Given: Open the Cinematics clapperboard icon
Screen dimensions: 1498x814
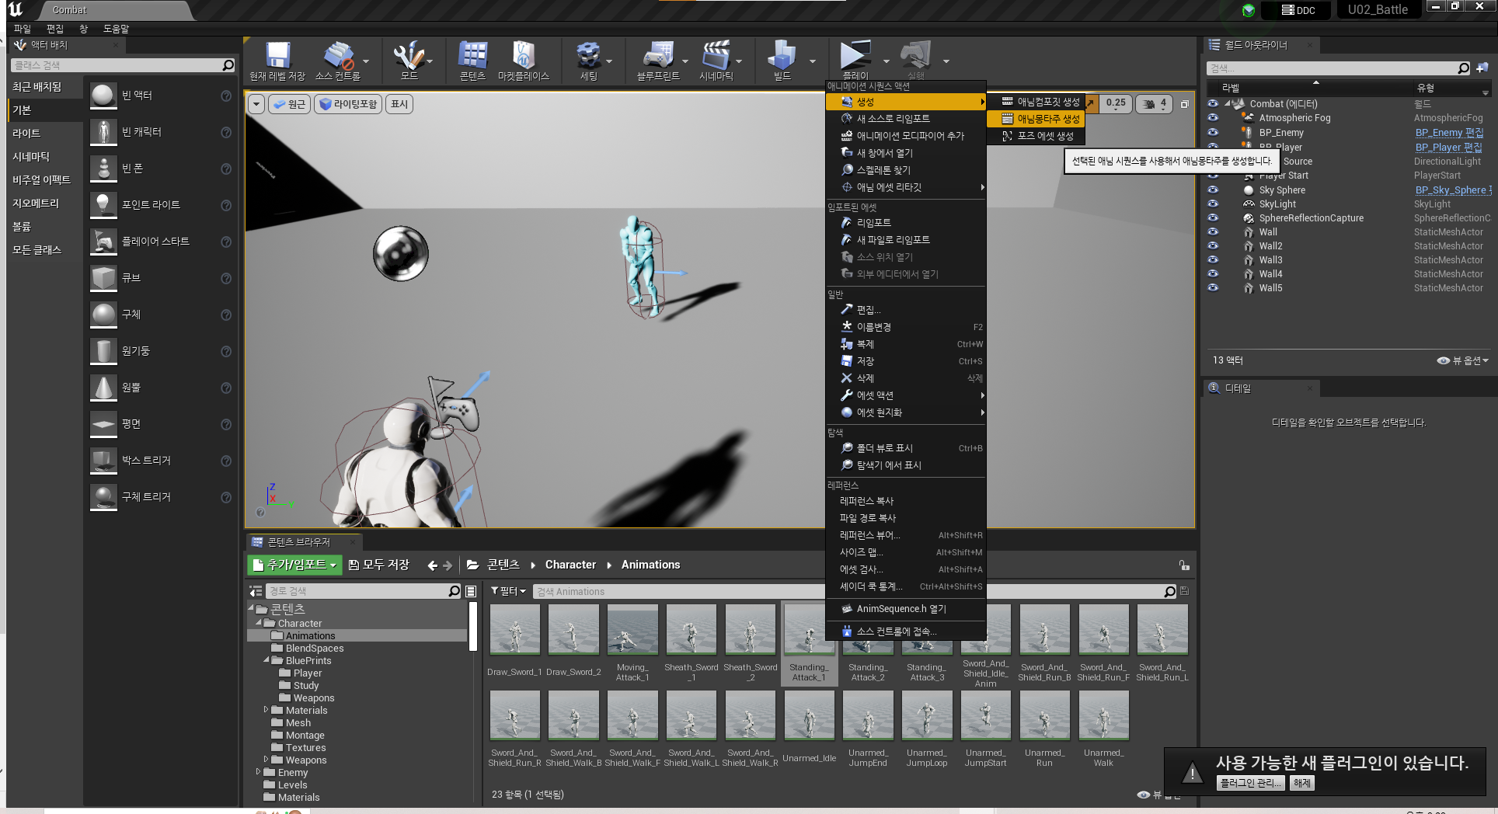Looking at the screenshot, I should click(x=716, y=56).
